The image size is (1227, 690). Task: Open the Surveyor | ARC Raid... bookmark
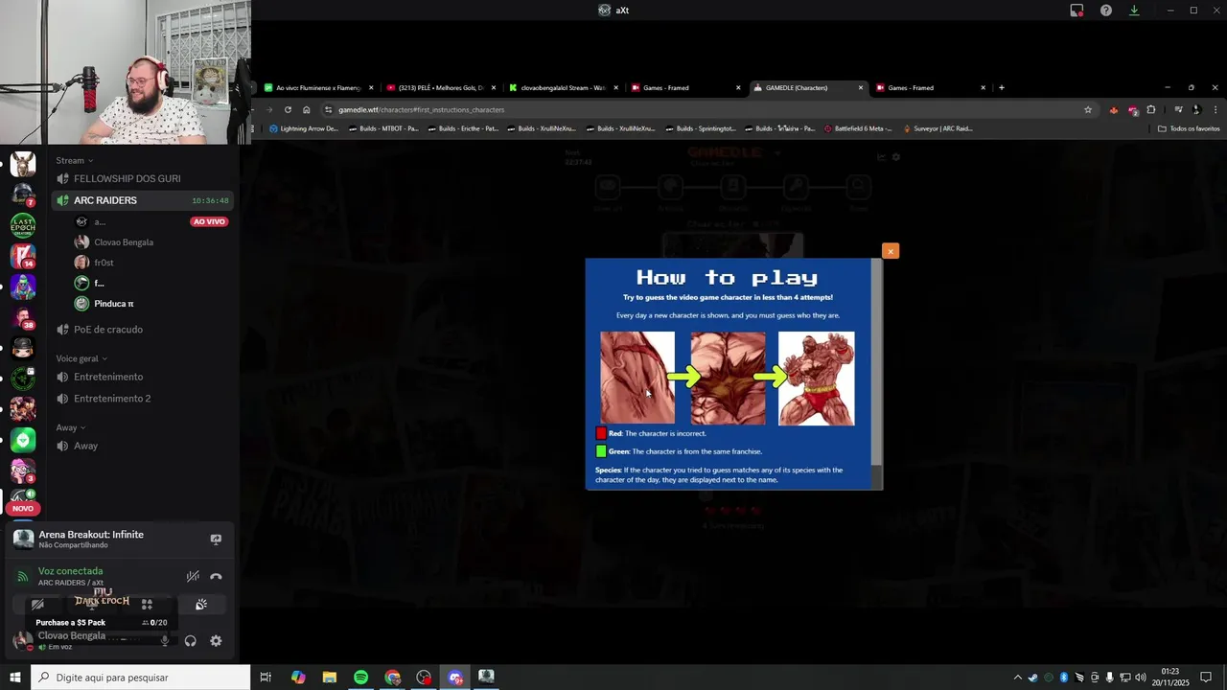[x=938, y=128]
